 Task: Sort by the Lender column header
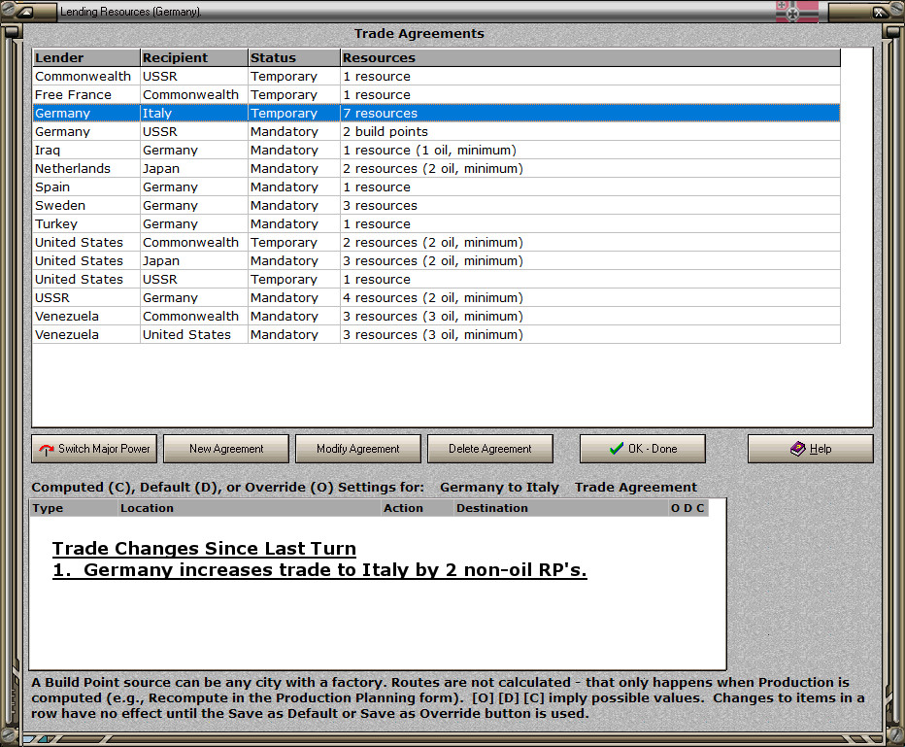click(86, 57)
